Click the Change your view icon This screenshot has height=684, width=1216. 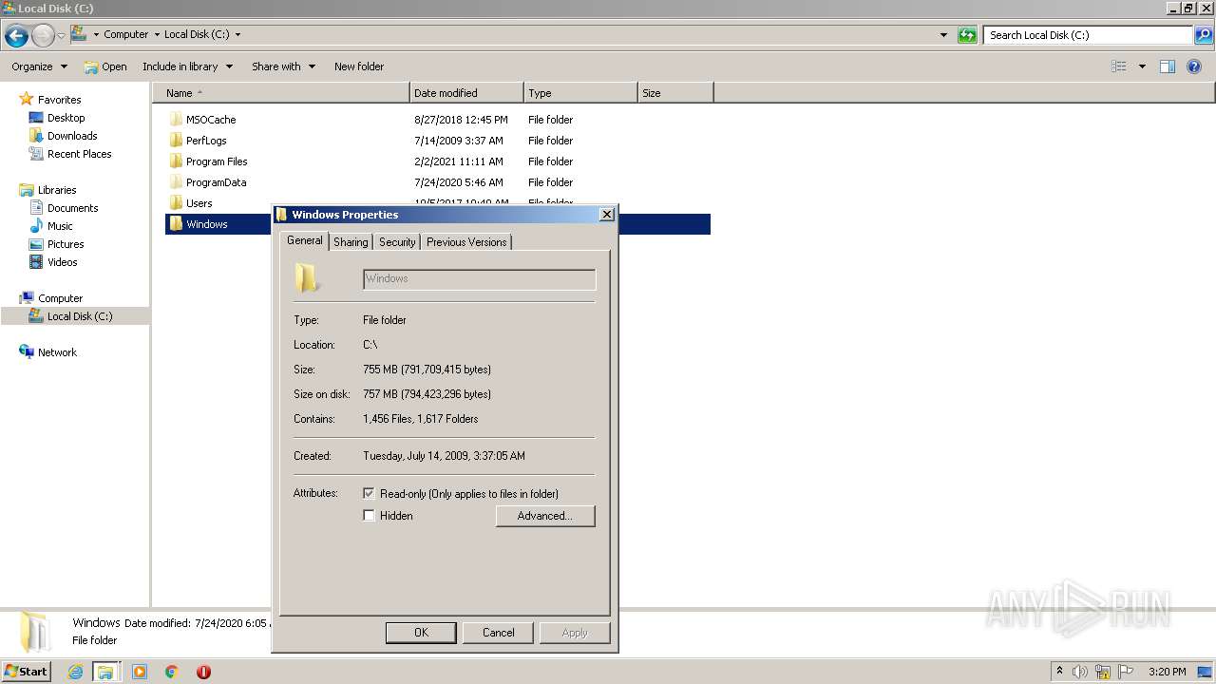(1119, 66)
